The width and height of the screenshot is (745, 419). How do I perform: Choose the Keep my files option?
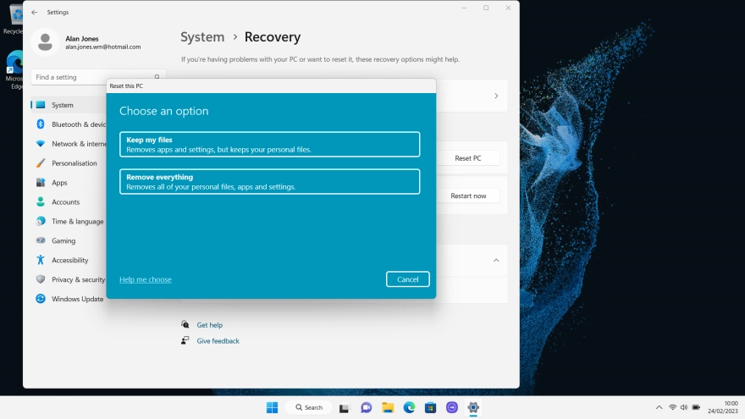(x=269, y=144)
